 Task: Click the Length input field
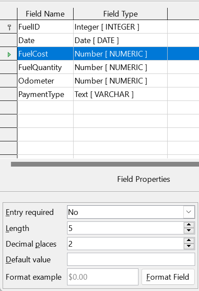(125, 228)
